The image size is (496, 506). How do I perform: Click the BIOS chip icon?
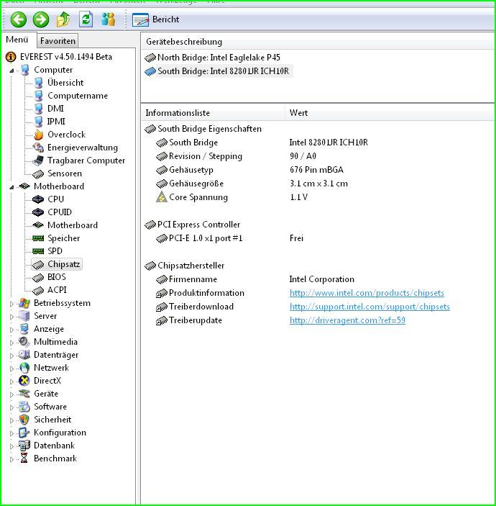click(x=38, y=277)
